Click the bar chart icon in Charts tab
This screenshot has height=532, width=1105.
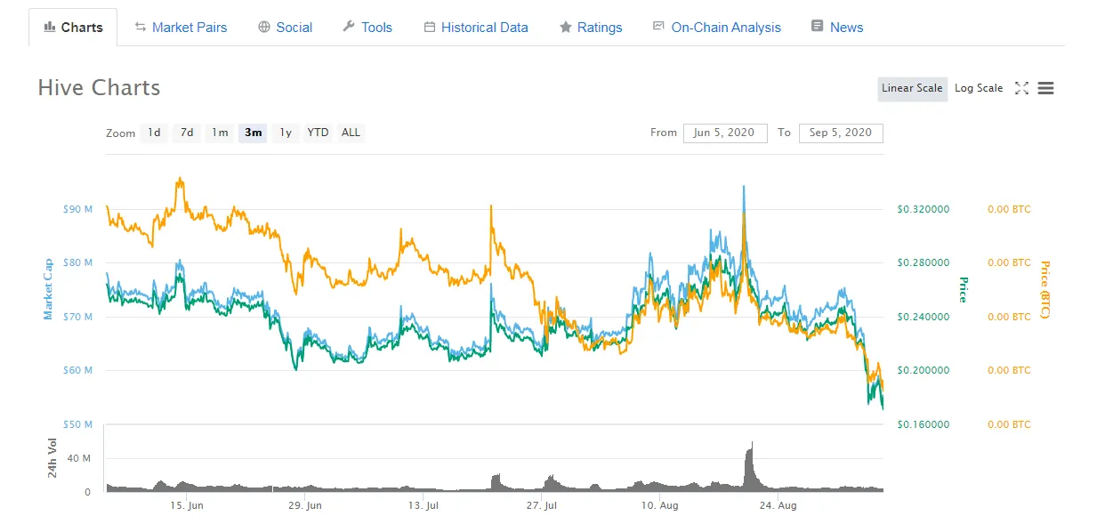pyautogui.click(x=49, y=27)
